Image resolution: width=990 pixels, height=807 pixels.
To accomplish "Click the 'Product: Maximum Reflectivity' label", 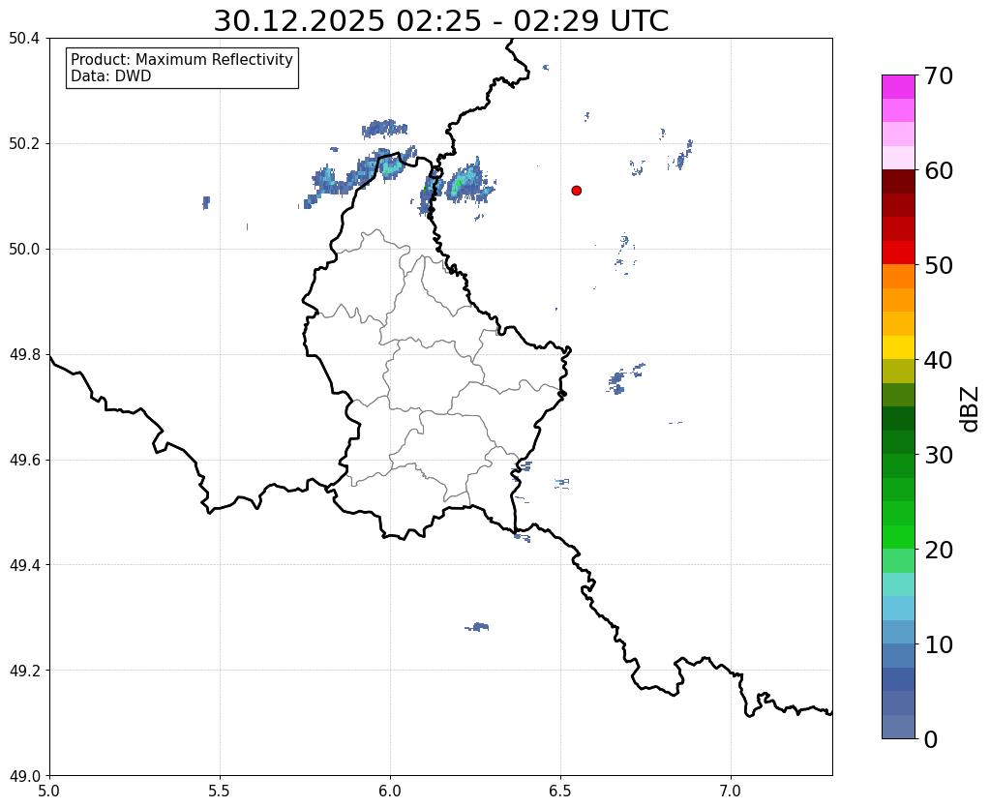I will point(182,59).
